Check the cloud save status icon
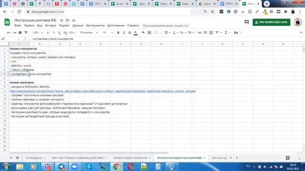The image size is (305, 171). tap(74, 20)
